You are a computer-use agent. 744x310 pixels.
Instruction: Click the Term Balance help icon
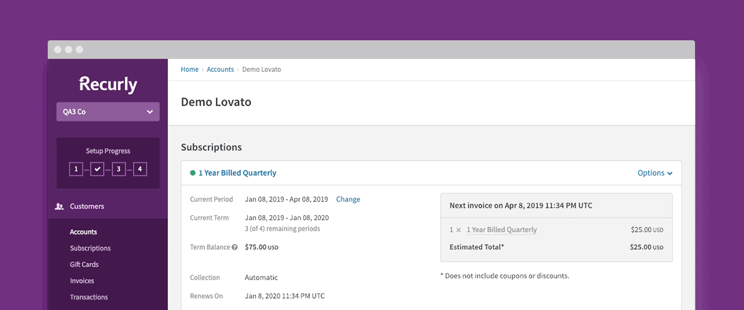[x=235, y=247]
